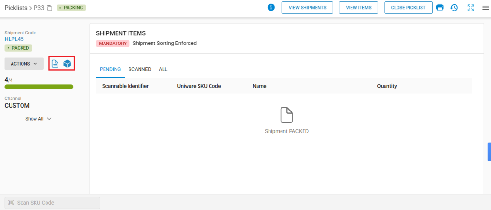Click the printer icon in header
The width and height of the screenshot is (491, 210).
(440, 8)
